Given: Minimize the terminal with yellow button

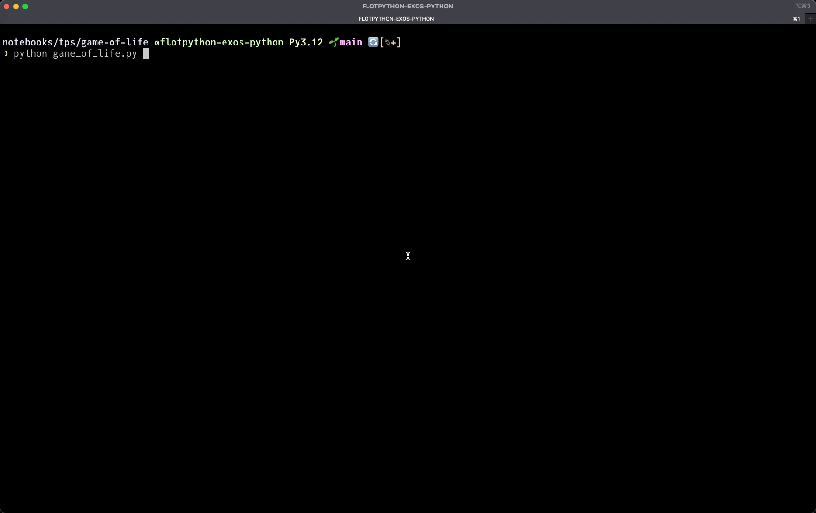Looking at the screenshot, I should point(16,7).
